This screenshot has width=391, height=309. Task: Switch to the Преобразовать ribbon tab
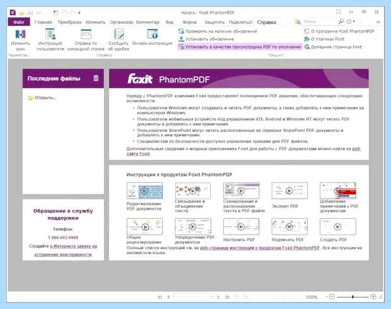pos(69,22)
